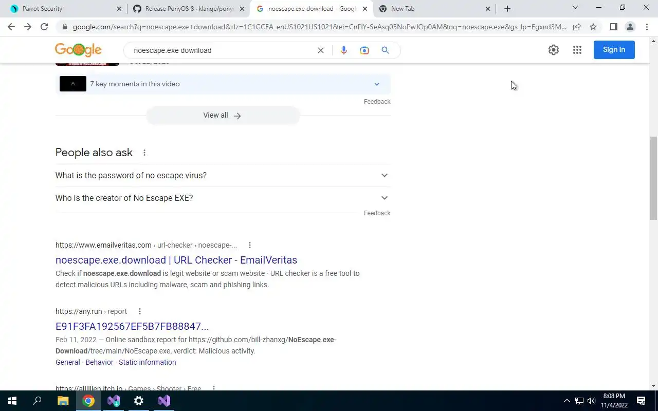Close the New Tab tab
This screenshot has height=411, width=658.
click(x=488, y=9)
